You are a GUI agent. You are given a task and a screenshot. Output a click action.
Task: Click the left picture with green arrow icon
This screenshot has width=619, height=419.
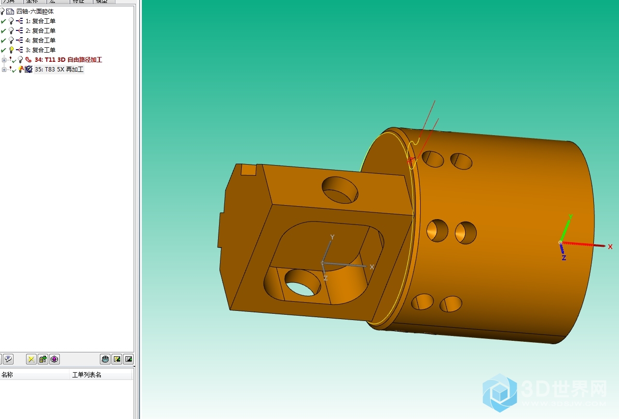117,359
